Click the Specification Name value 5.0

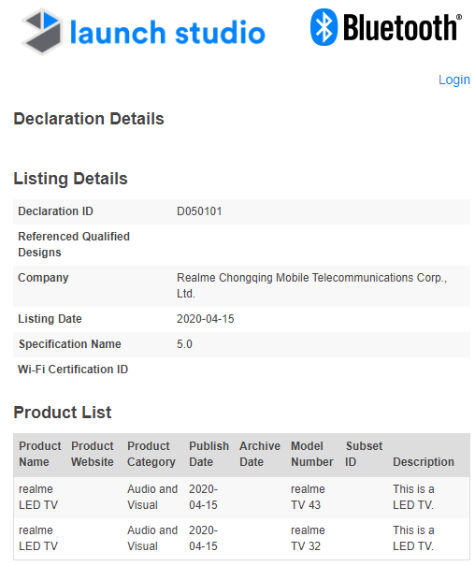(184, 344)
